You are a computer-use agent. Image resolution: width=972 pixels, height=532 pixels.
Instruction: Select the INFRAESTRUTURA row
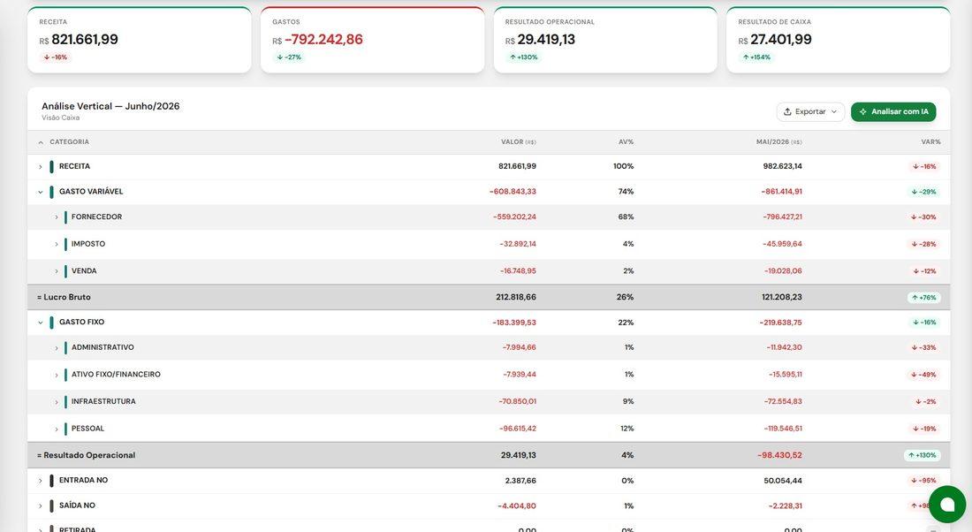tap(489, 402)
